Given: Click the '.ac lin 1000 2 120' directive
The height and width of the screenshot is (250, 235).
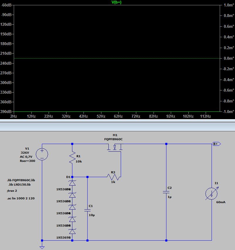Looking at the screenshot, I should pos(21,198).
